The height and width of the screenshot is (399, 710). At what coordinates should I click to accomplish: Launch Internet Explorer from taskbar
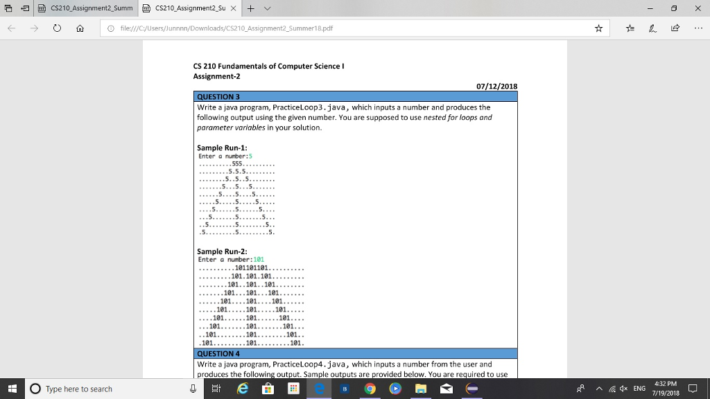243,389
